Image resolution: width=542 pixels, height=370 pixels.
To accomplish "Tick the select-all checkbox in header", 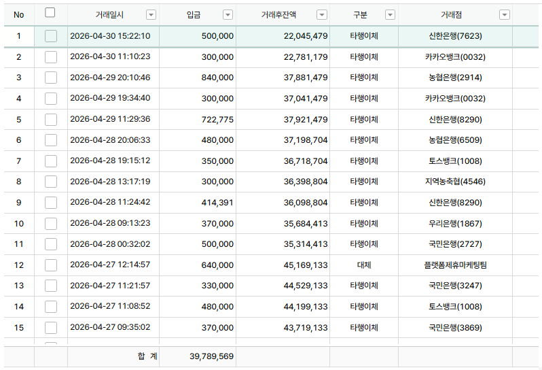I will tap(50, 13).
